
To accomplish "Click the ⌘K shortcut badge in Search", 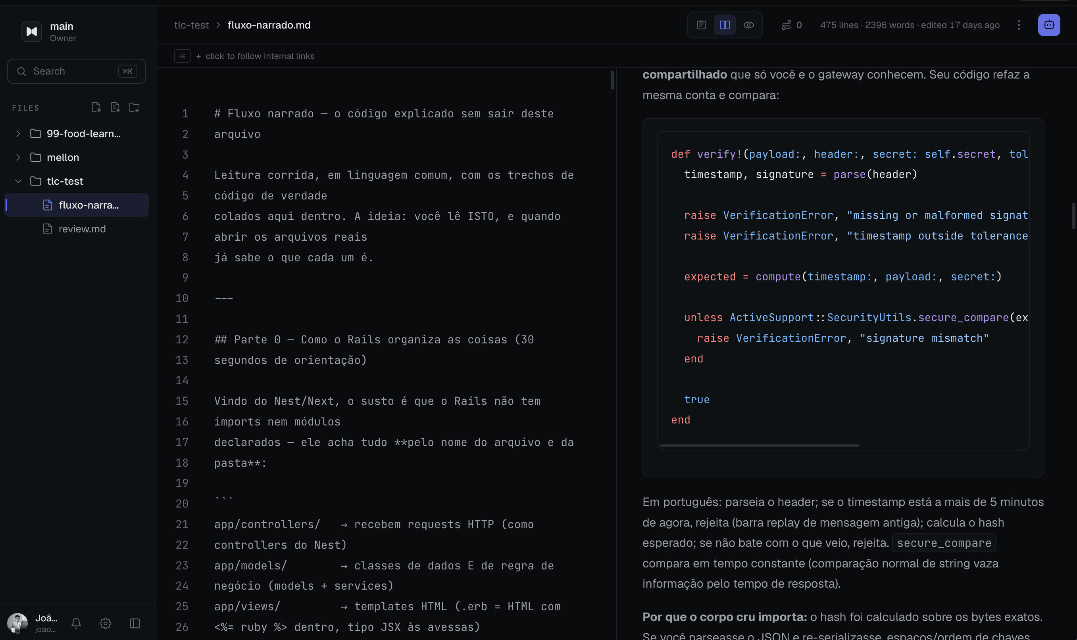I will point(128,71).
